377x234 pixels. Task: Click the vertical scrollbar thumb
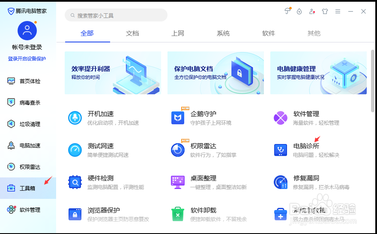373,81
